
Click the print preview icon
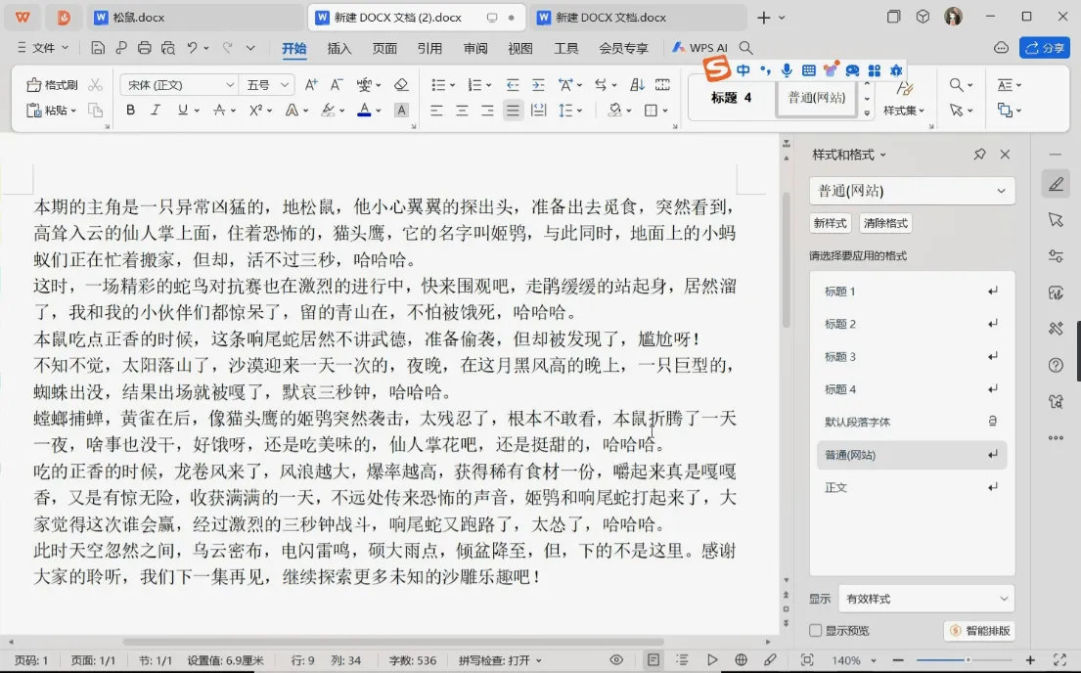pyautogui.click(x=167, y=48)
